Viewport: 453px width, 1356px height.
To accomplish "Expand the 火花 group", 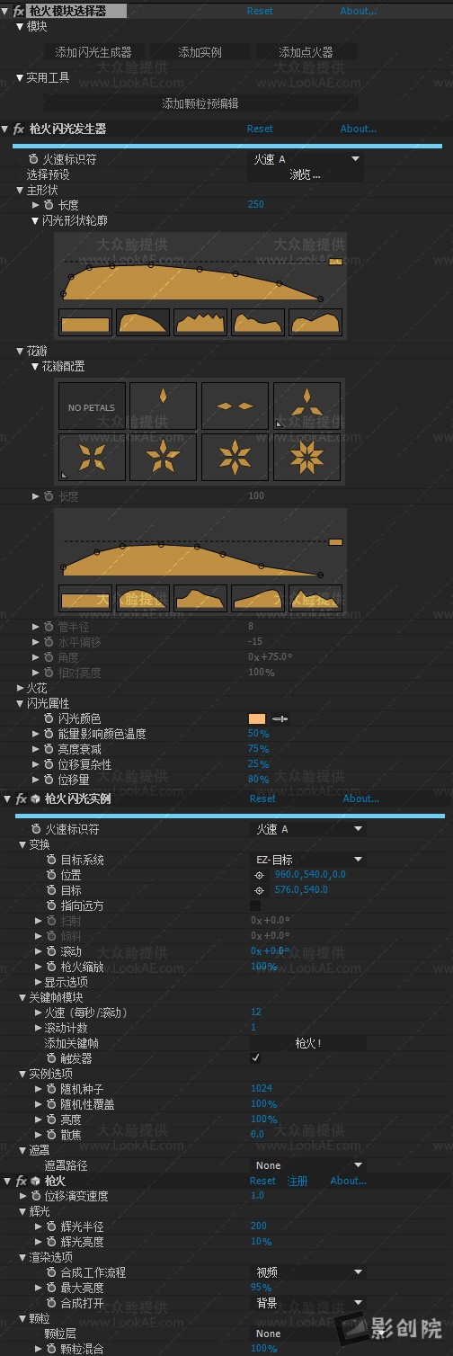I will point(21,688).
